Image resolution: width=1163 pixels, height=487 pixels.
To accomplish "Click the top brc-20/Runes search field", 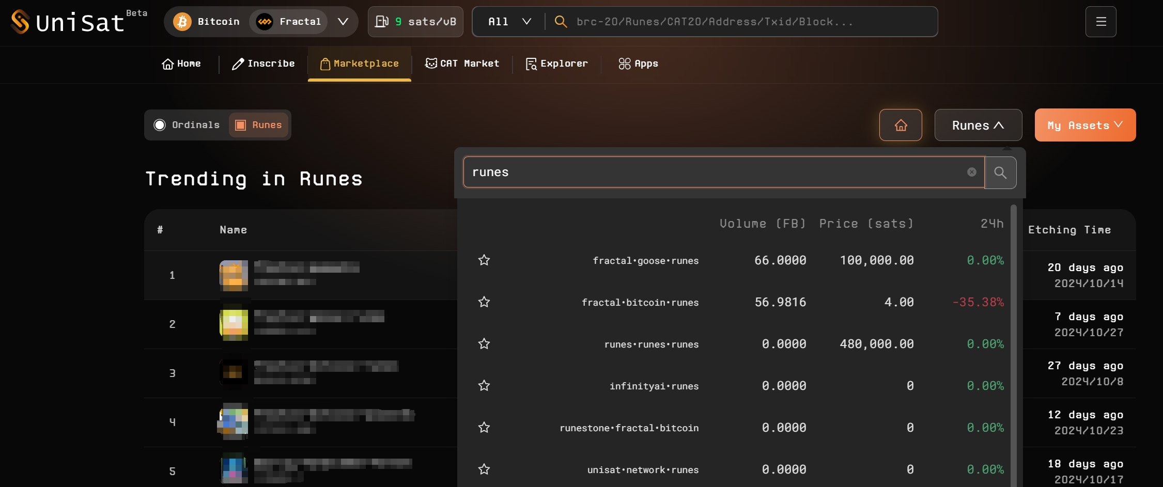I will 744,22.
